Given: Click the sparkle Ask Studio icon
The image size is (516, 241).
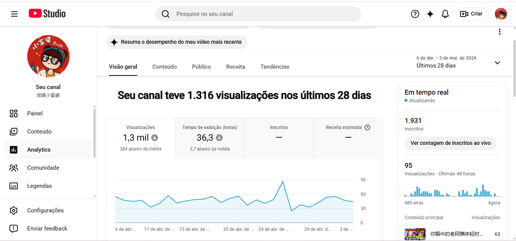Looking at the screenshot, I should (430, 14).
